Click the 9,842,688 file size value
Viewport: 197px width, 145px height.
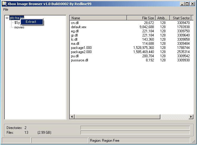click(147, 27)
